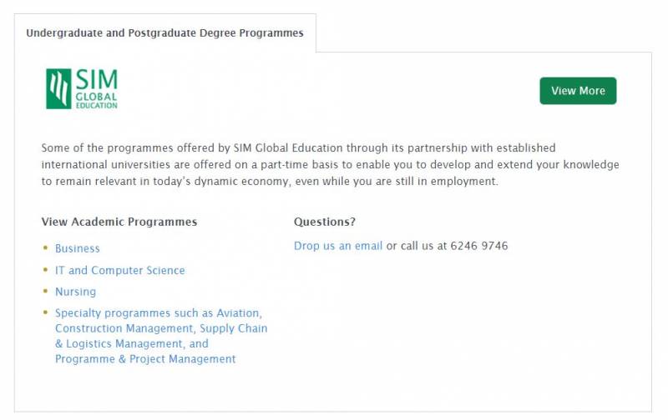Image resolution: width=668 pixels, height=420 pixels.
Task: Click the Drop us an email link
Action: (x=338, y=246)
